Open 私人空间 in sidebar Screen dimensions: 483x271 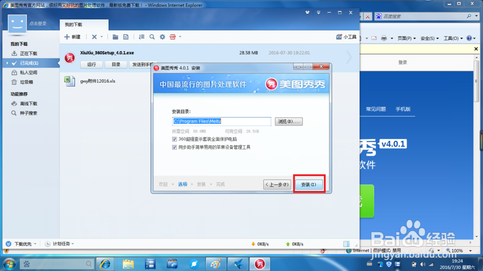click(28, 73)
